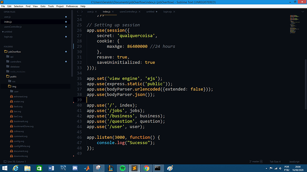
Task: Click the volume icon in system tray
Action: point(281,168)
